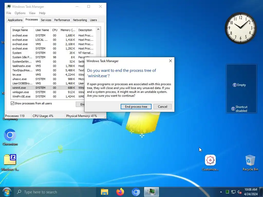Click Shortcut disabled info icon
The width and height of the screenshot is (263, 197).
(x=233, y=109)
